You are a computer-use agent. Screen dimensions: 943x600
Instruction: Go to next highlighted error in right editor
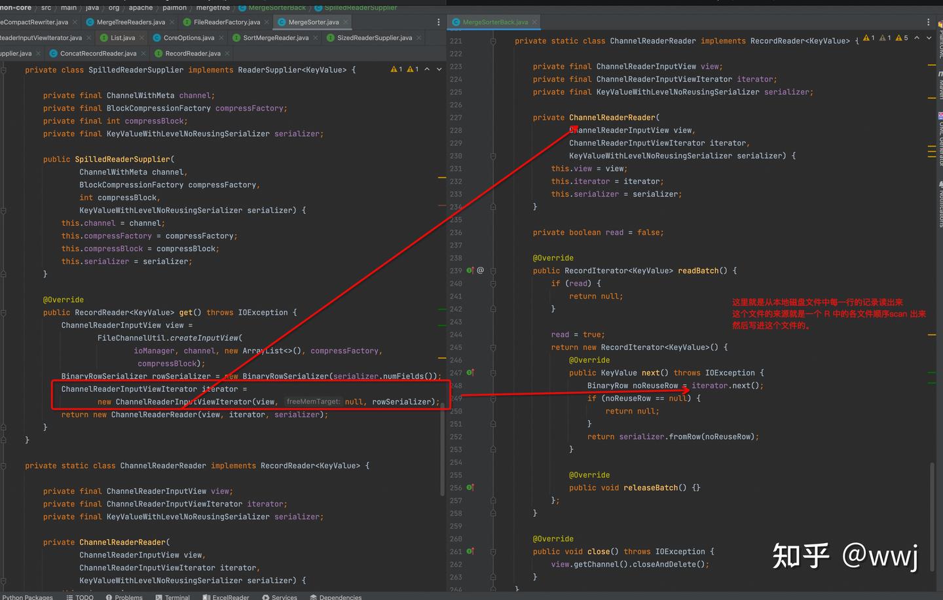coord(930,38)
